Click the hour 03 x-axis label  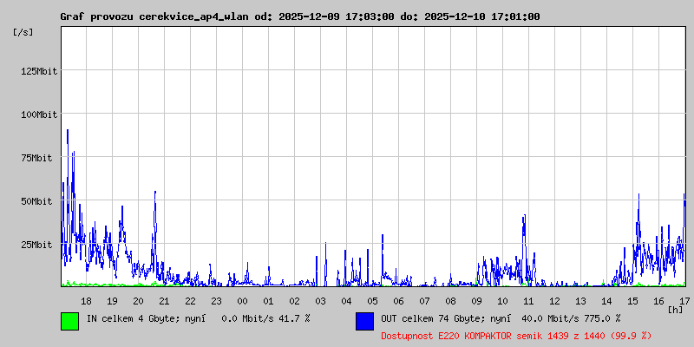320,301
